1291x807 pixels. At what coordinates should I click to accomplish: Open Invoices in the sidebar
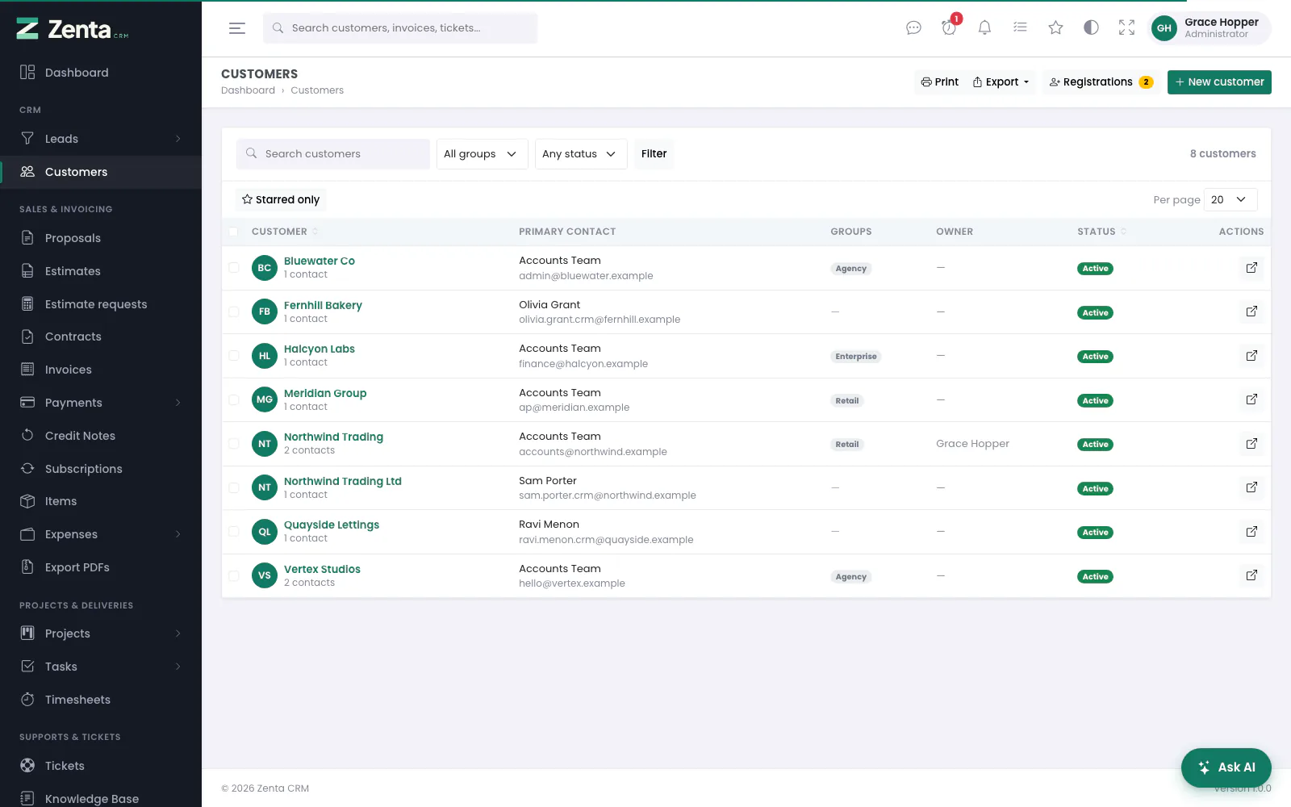[101, 370]
